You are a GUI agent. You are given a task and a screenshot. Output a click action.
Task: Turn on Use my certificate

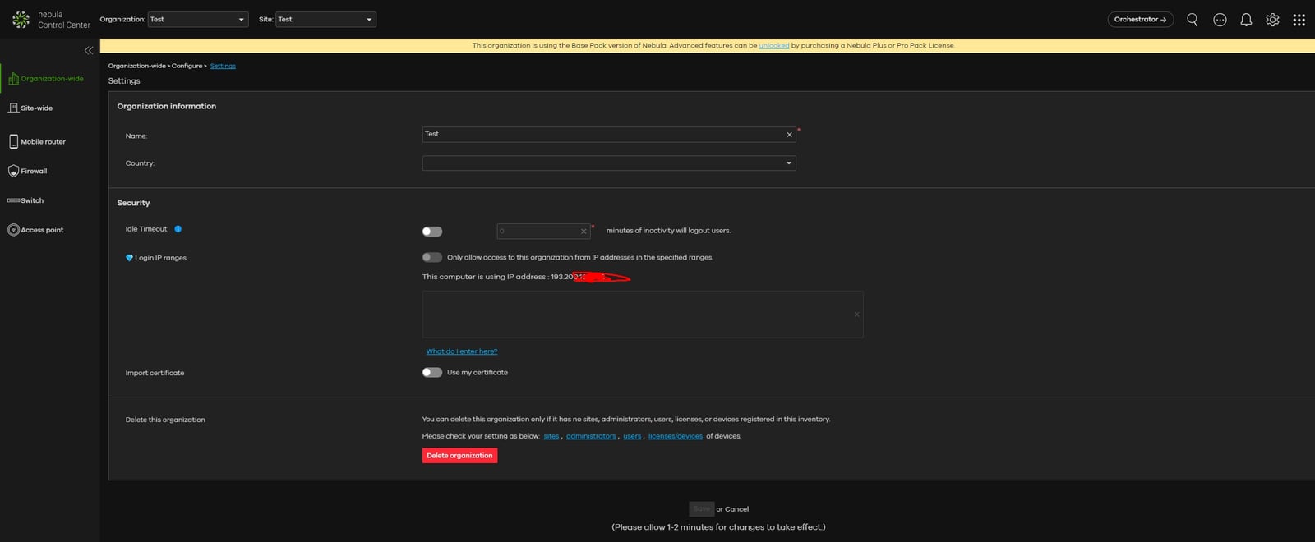coord(432,372)
